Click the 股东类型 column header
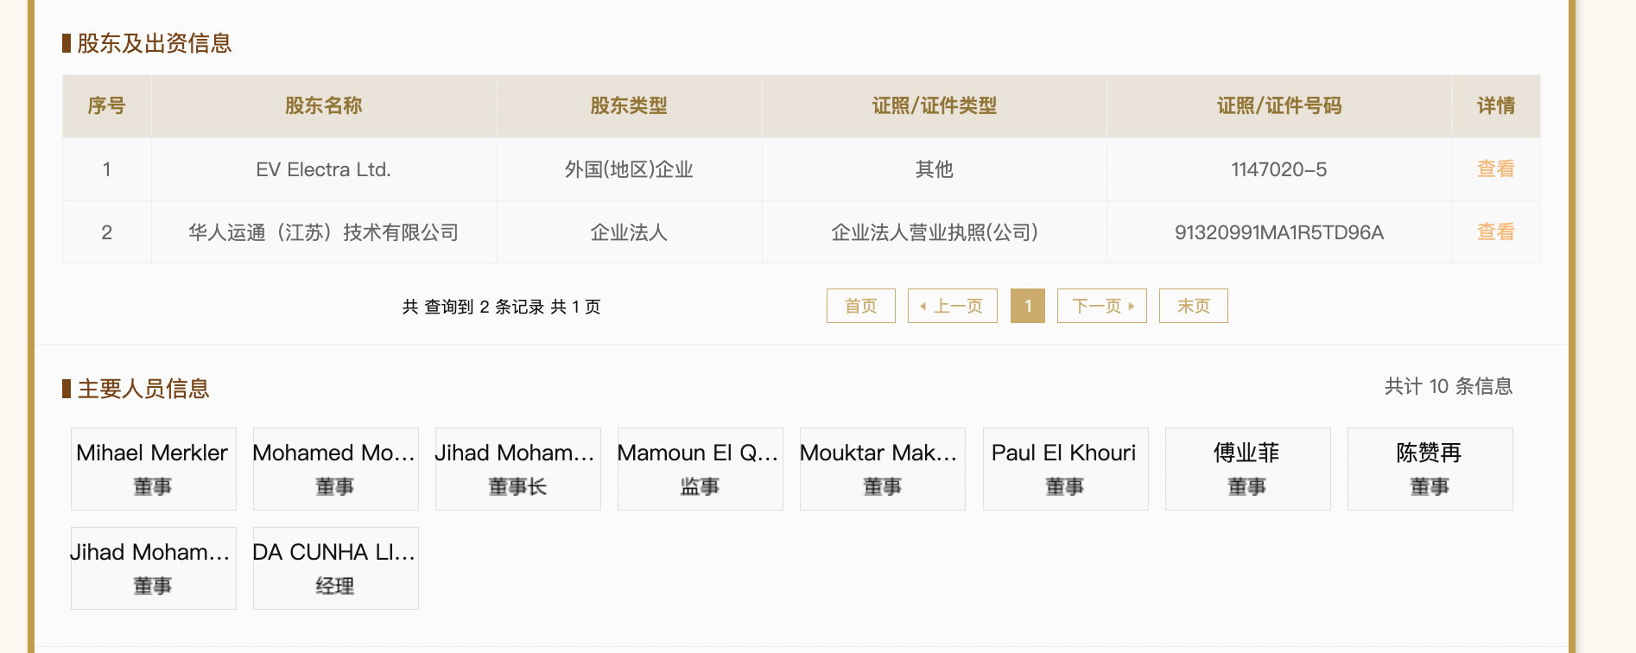Image resolution: width=1636 pixels, height=653 pixels. pyautogui.click(x=628, y=105)
